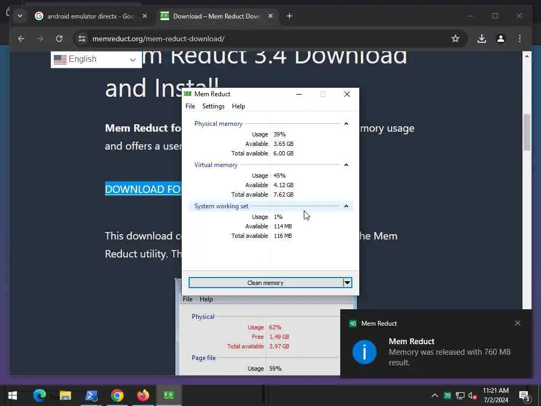Open Firefox from the taskbar
541x406 pixels.
[x=143, y=395]
